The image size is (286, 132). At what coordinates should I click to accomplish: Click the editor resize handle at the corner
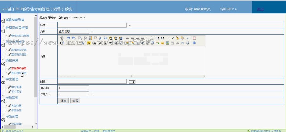[204, 76]
